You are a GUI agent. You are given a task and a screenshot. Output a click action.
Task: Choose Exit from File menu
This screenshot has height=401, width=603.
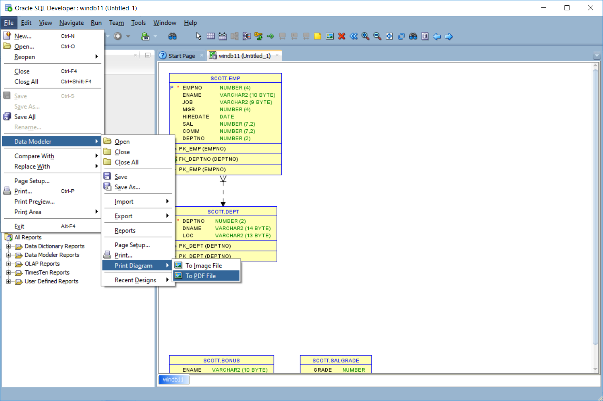point(52,226)
